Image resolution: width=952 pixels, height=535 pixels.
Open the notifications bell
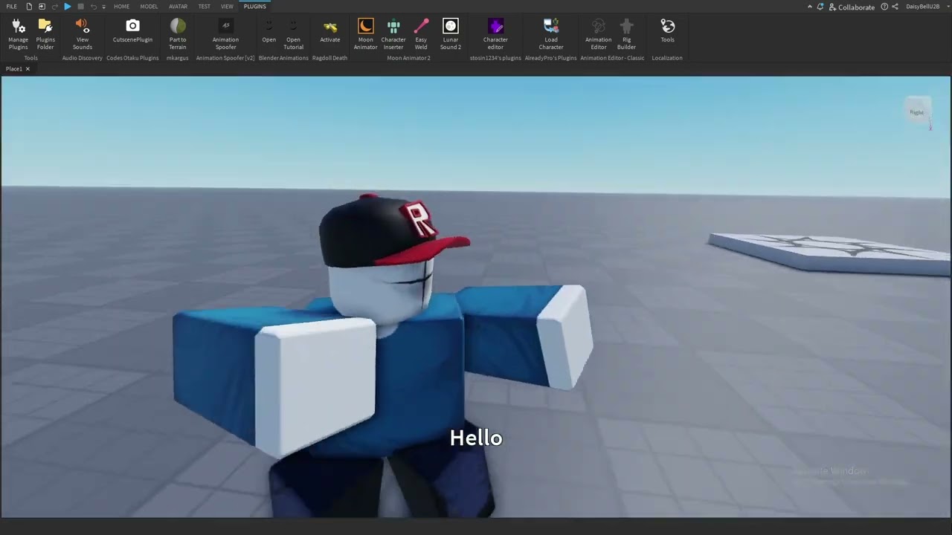tap(820, 7)
